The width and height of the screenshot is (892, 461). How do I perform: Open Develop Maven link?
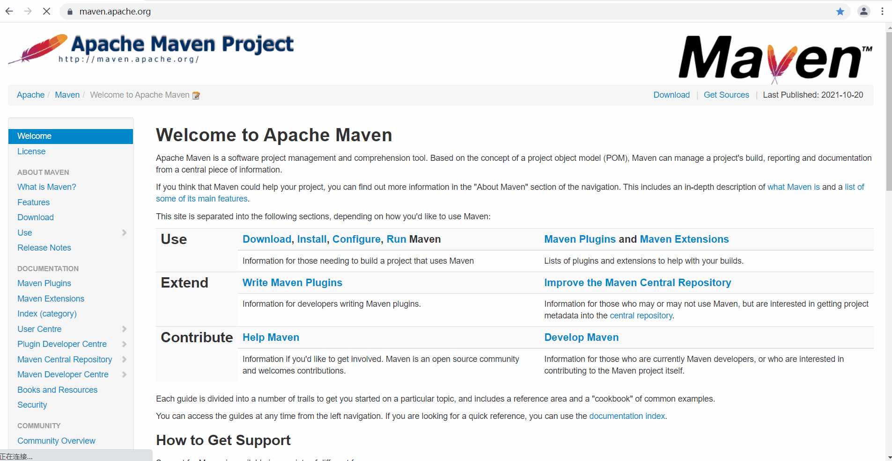pos(581,338)
